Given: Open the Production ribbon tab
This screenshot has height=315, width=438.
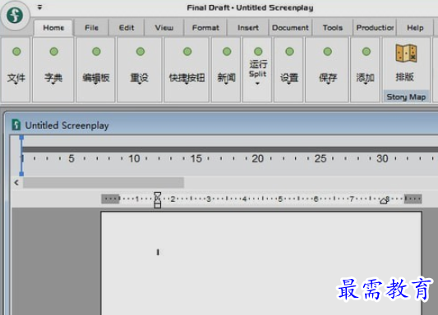Looking at the screenshot, I should 375,28.
